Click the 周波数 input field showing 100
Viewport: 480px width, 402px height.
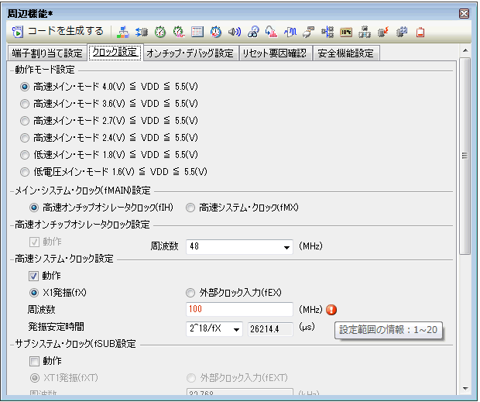tap(239, 310)
